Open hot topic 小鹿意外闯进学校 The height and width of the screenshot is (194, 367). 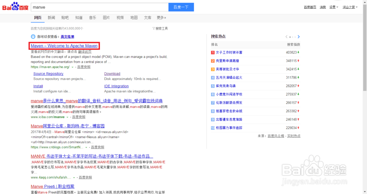click(x=229, y=94)
